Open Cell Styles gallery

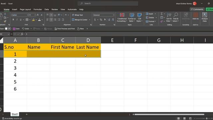139,17
